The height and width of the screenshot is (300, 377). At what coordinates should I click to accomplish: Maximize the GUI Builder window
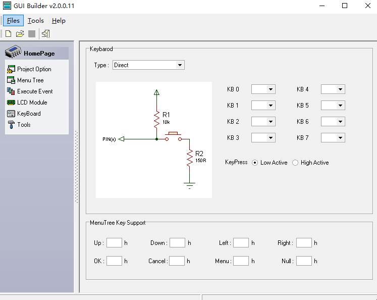click(345, 6)
